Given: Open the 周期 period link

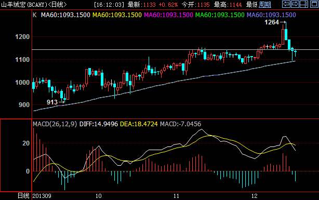Looking at the screenshot, I should pos(265,5).
